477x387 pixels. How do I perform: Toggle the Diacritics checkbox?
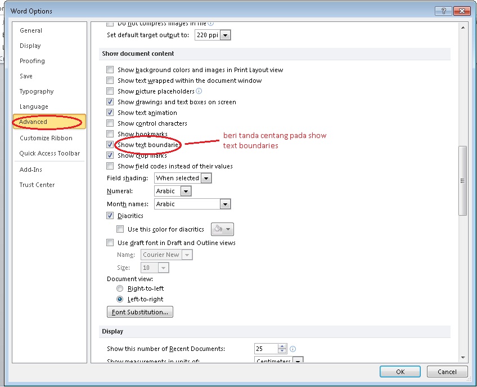tap(110, 216)
